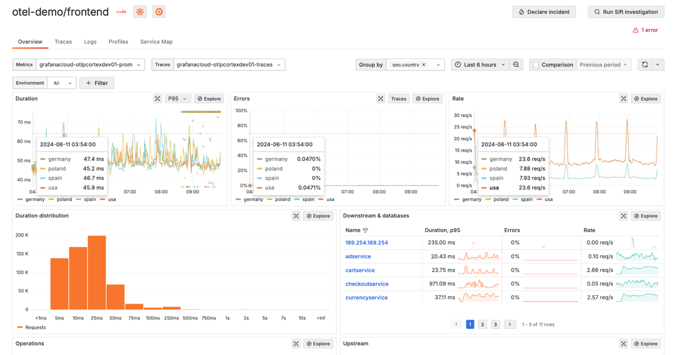Image resolution: width=676 pixels, height=355 pixels.
Task: Click the 1 error warning indicator
Action: tap(645, 30)
